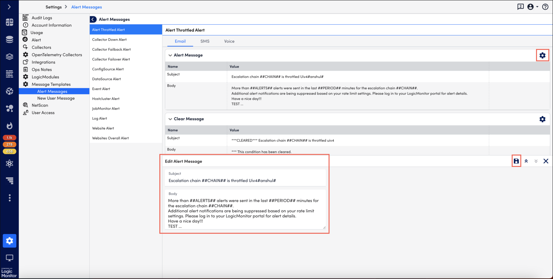Select Collector Down Alert from the list
The height and width of the screenshot is (279, 553).
109,39
